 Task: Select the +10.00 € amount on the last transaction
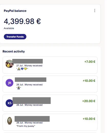(x=89, y=119)
